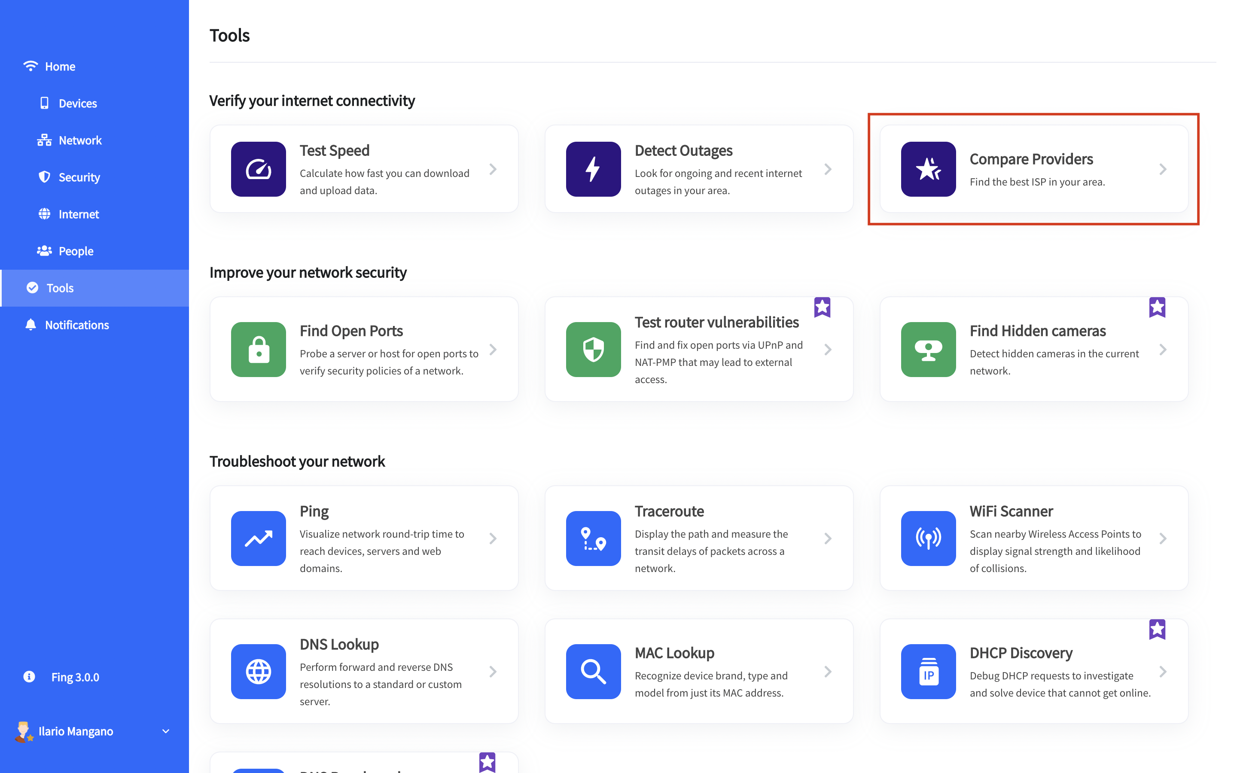
Task: Click the chevron on the Find Open Ports card
Action: pos(493,350)
